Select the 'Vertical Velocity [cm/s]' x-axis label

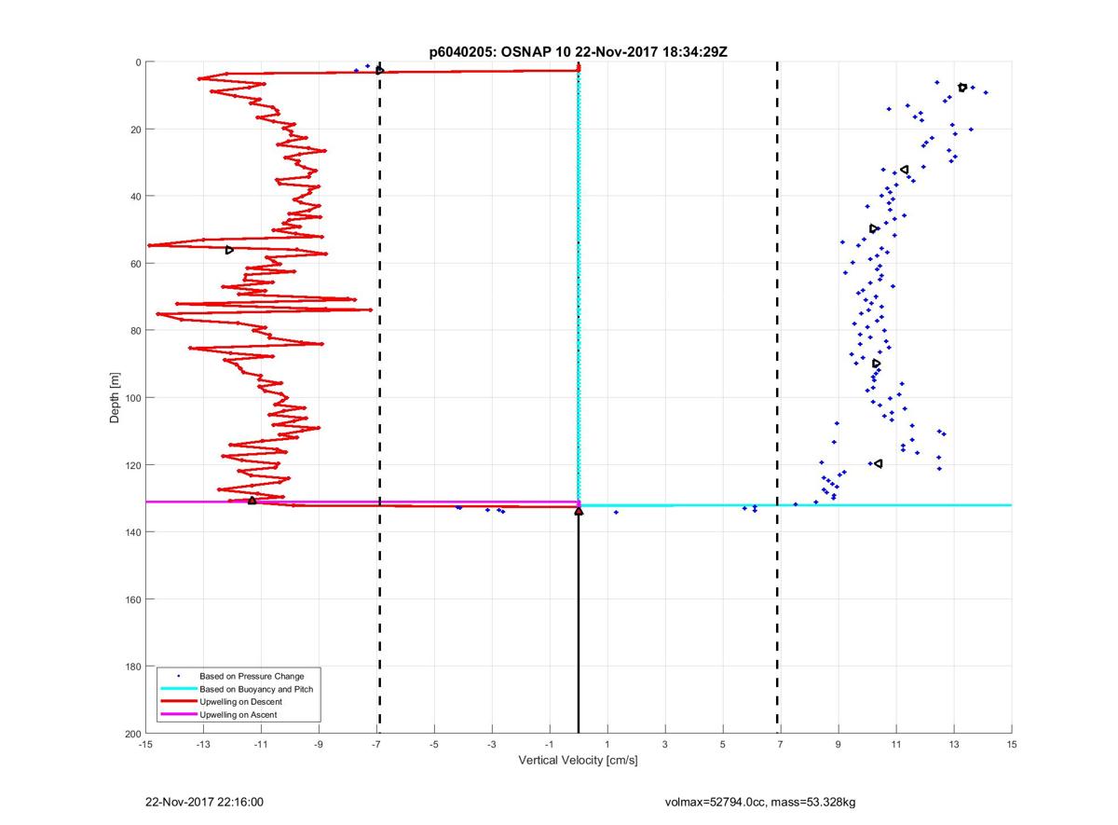pyautogui.click(x=578, y=761)
